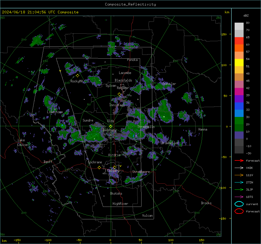This screenshot has height=244, width=261.
Task: Click the Sundre town label
Action: 88,120
